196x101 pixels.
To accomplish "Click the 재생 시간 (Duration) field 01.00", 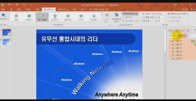I will coord(159,17).
